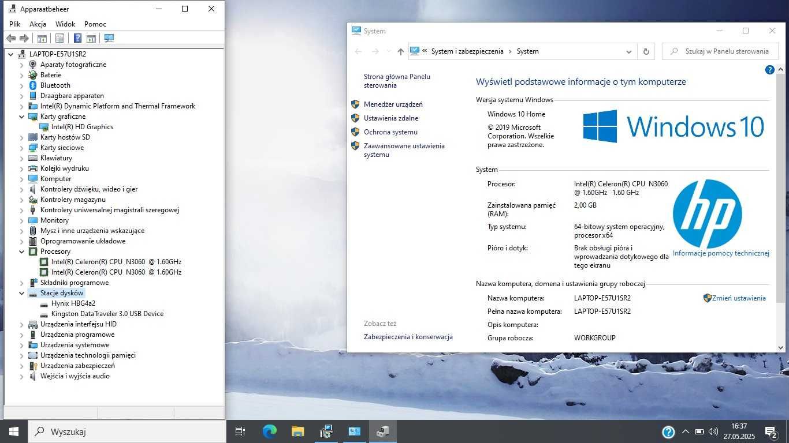Click the Device Manager taskbar icon
This screenshot has height=443, width=789.
point(383,431)
